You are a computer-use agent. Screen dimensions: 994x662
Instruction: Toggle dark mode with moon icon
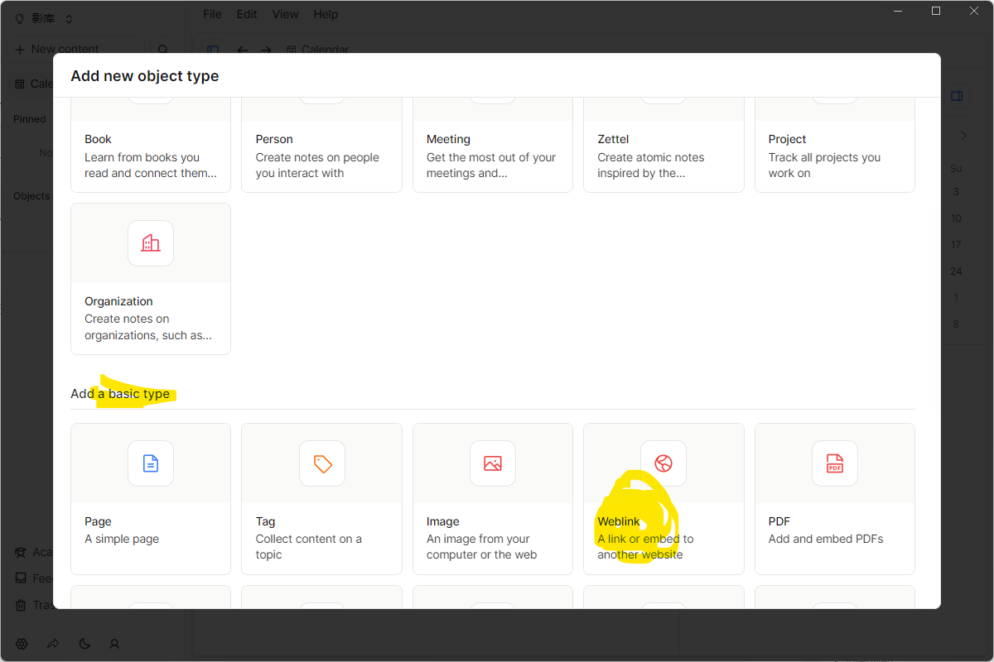point(84,644)
